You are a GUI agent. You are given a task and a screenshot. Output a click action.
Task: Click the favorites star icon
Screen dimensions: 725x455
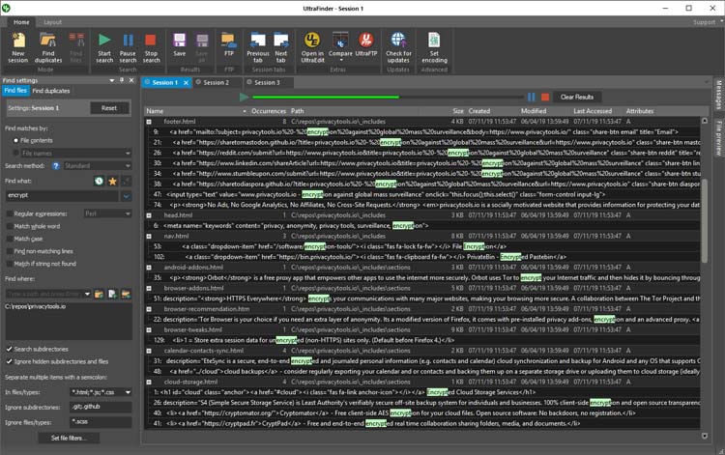pyautogui.click(x=112, y=181)
